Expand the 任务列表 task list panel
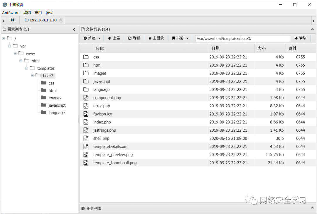Image resolution: width=317 pixels, height=214 pixels. point(312,208)
